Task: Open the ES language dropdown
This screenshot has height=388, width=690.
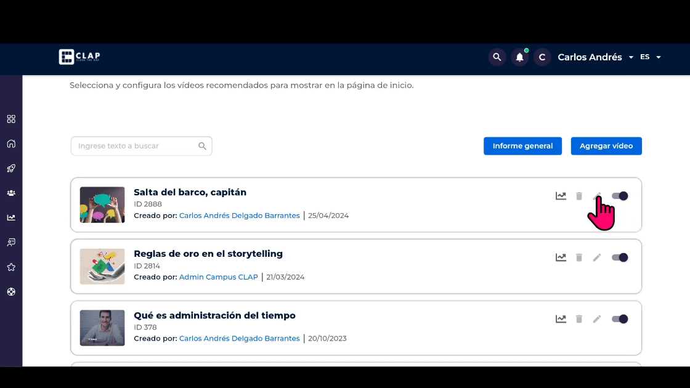Action: 651,57
